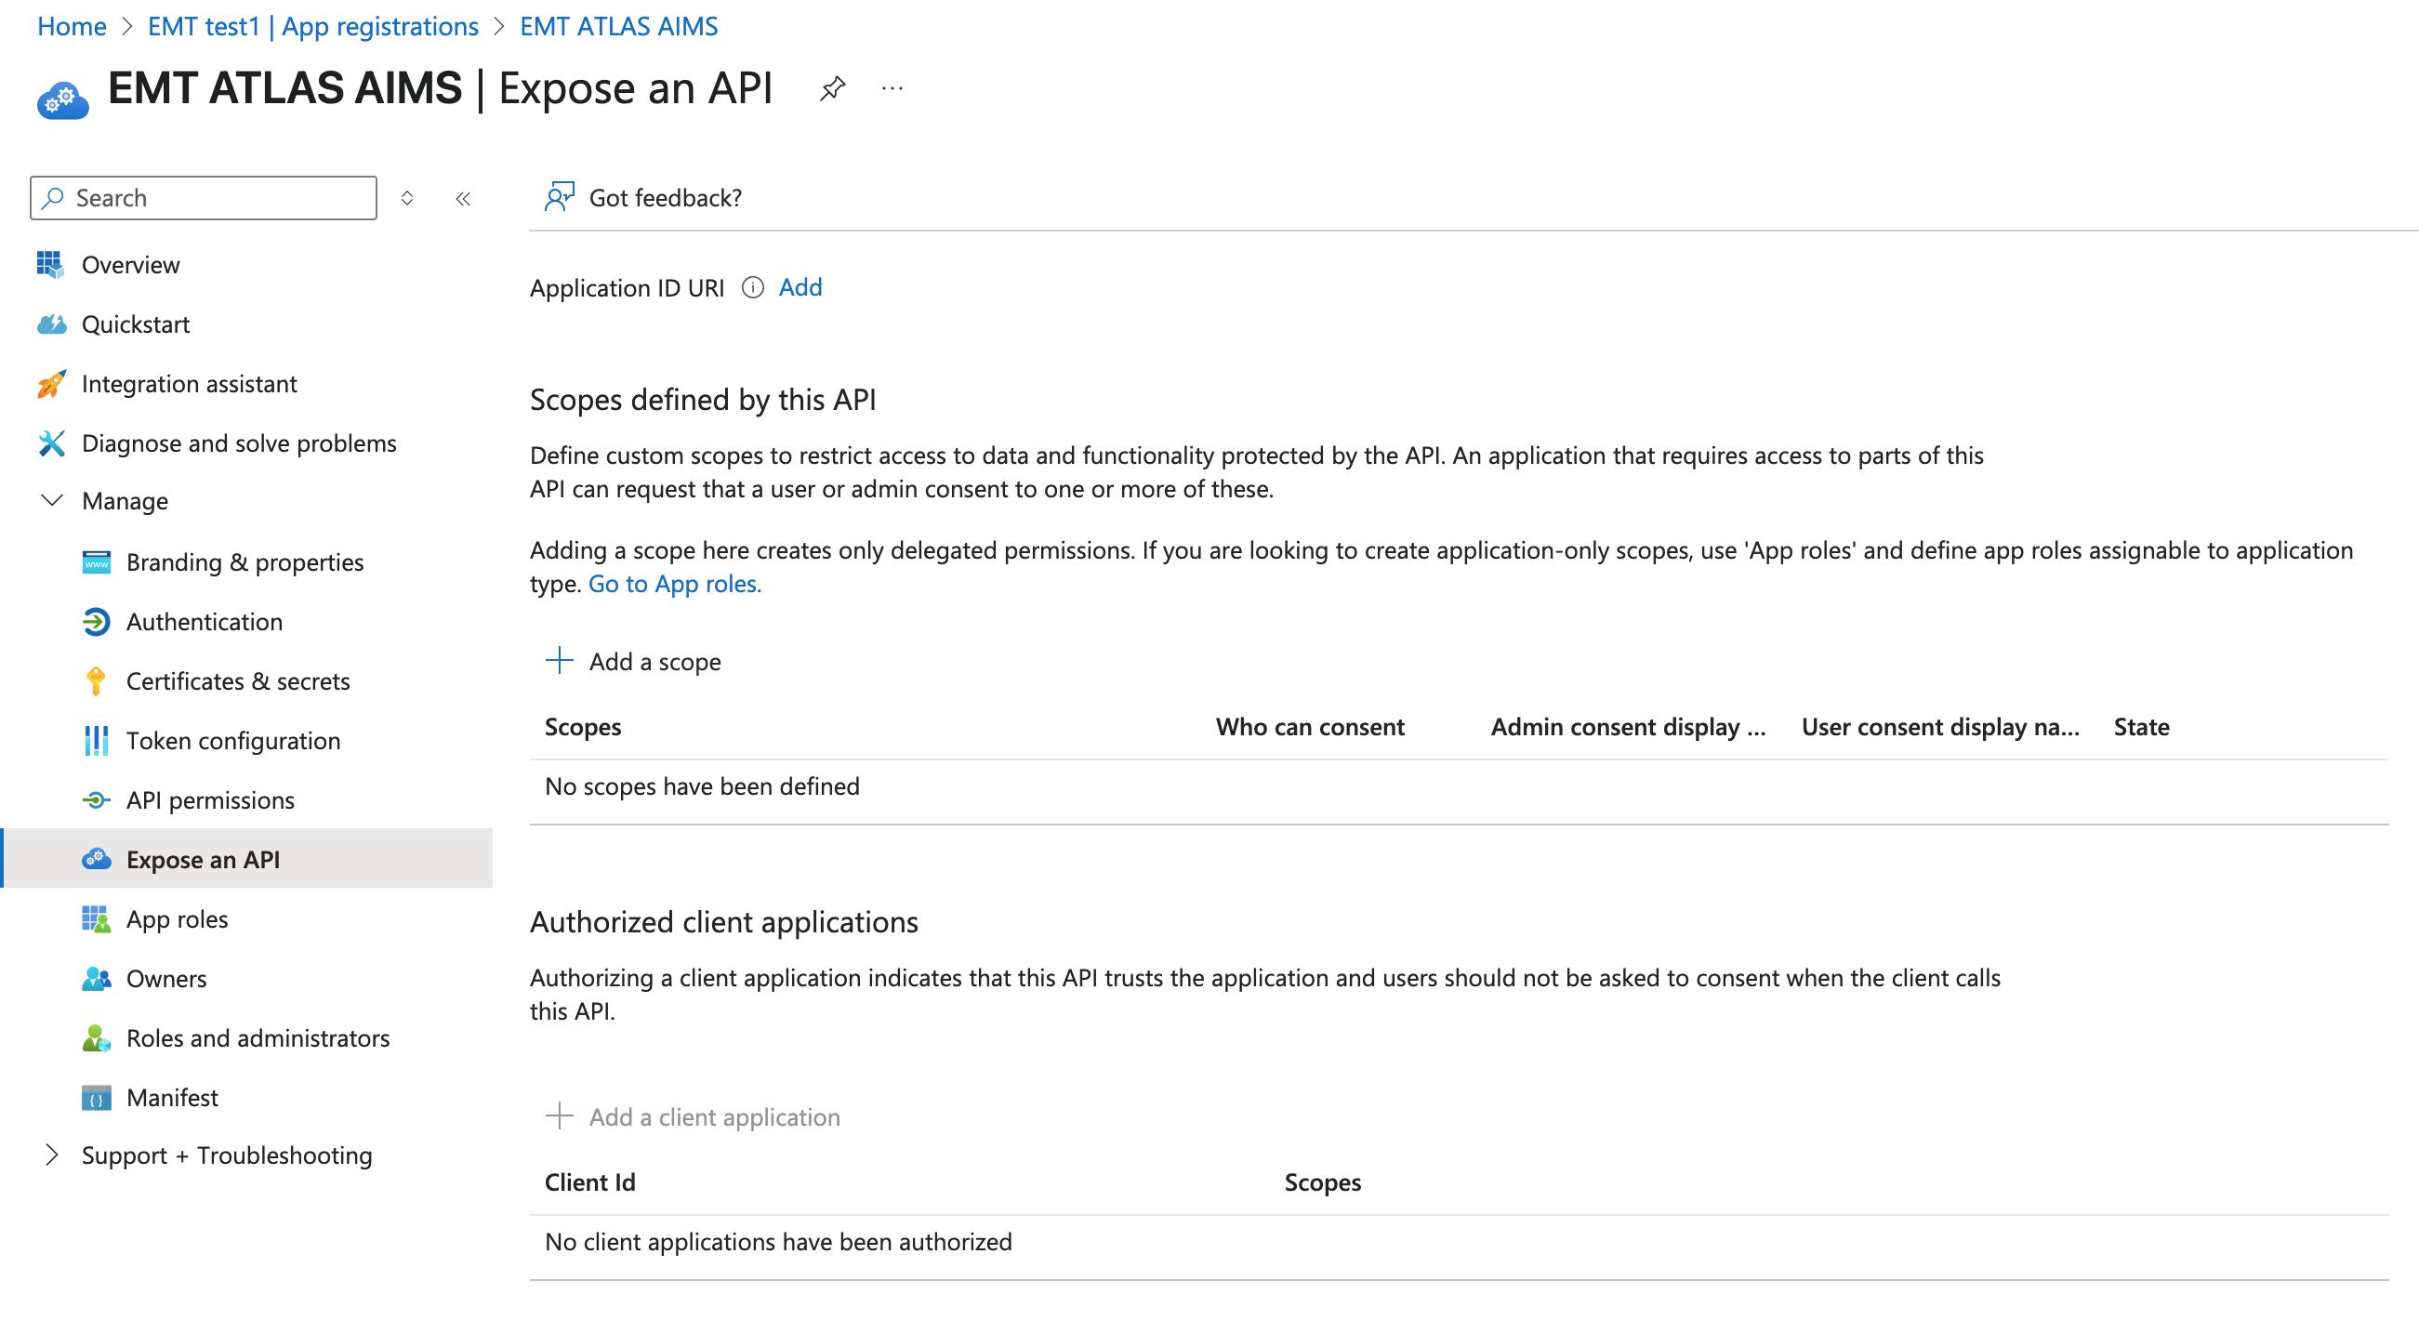Image resolution: width=2419 pixels, height=1320 pixels.
Task: Click the Quickstart cloud icon
Action: pos(51,324)
